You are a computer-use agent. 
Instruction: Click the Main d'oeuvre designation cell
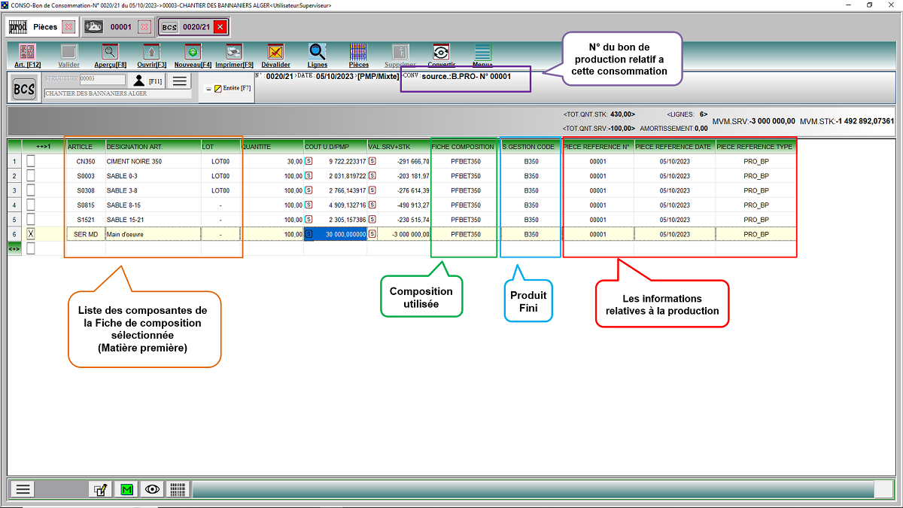(x=153, y=234)
